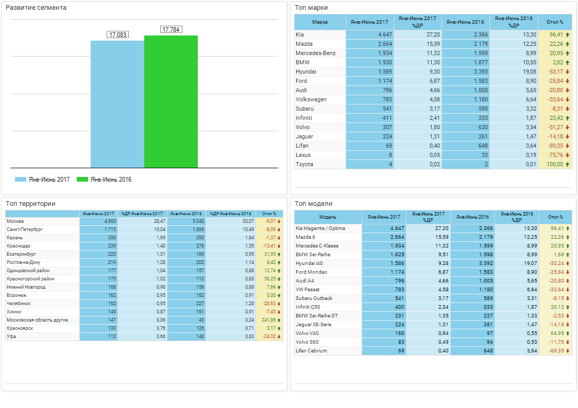The height and width of the screenshot is (408, 578).
Task: Click the 28,47 share value for Москва
Action: coord(160,221)
